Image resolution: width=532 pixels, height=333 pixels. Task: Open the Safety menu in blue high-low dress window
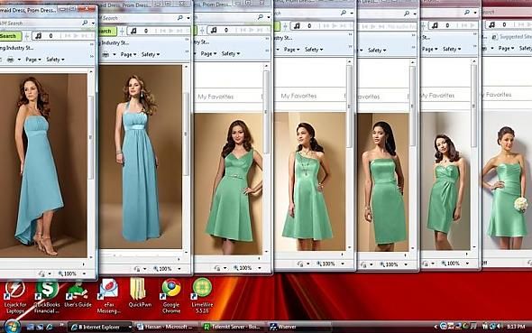[x=55, y=60]
